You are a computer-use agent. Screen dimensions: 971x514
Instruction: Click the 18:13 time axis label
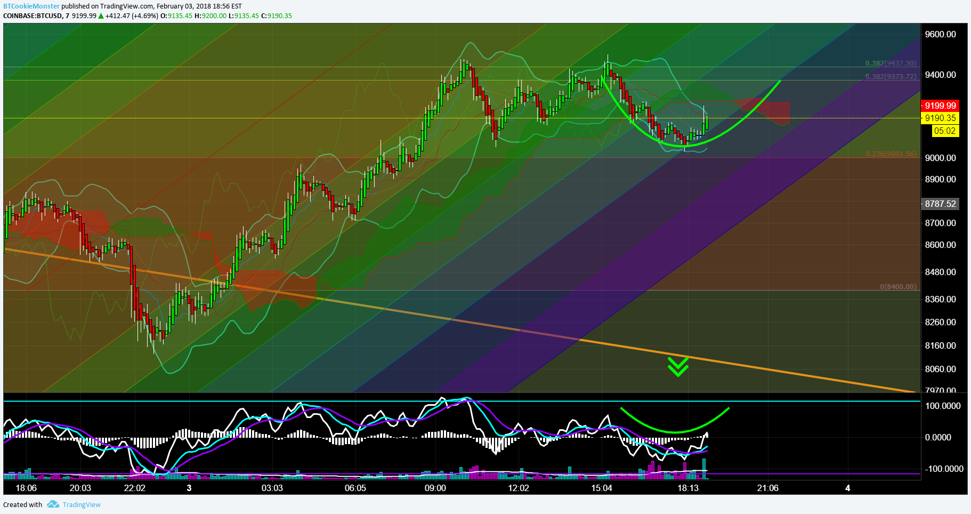(688, 488)
